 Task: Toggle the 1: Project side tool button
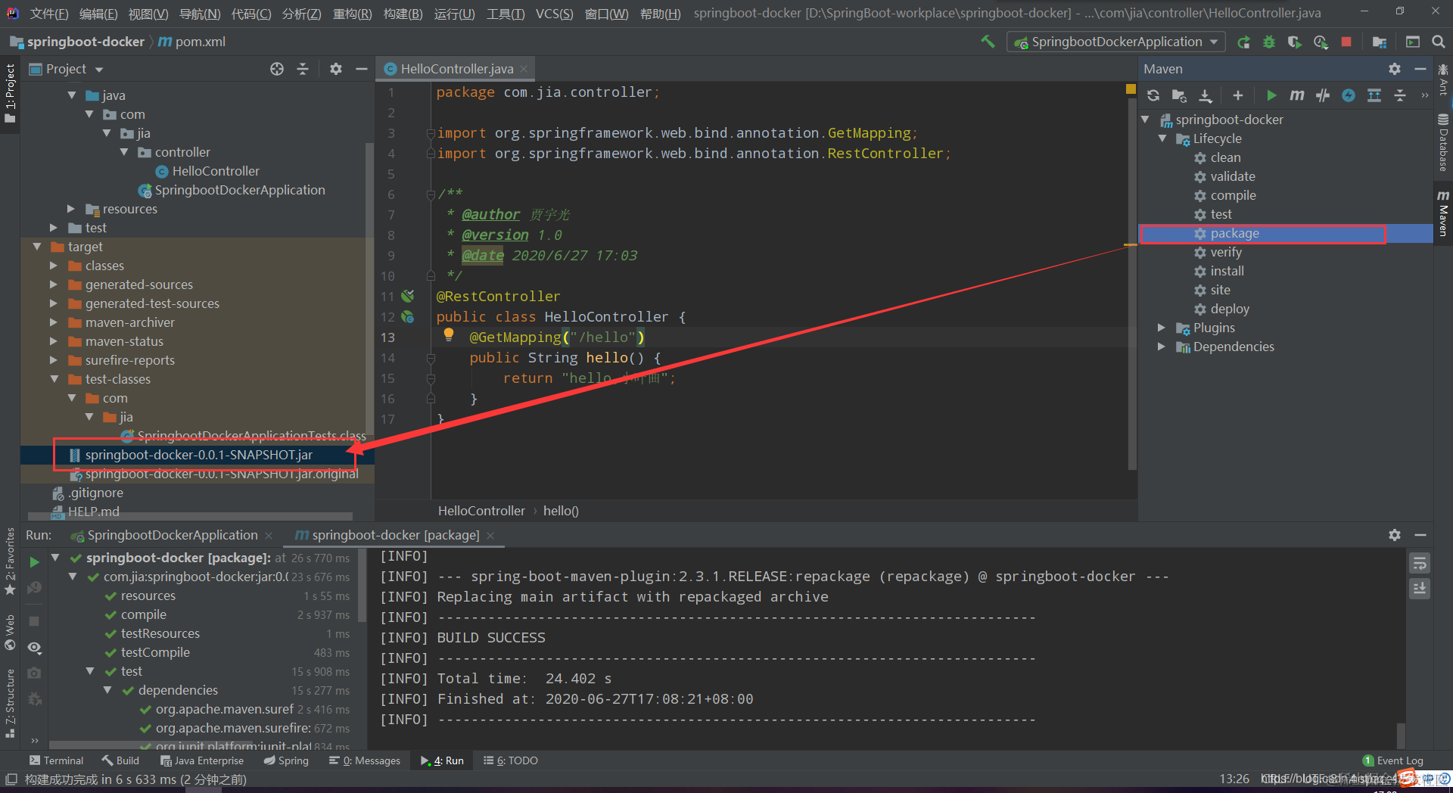[10, 94]
